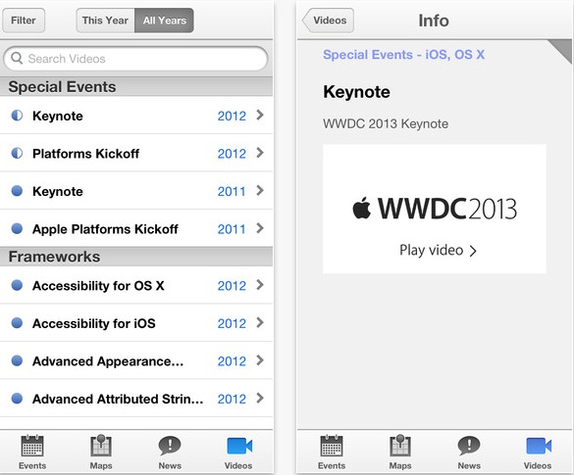Open chevron on Keynote 2012 row
Image resolution: width=574 pixels, height=475 pixels.
[x=260, y=116]
